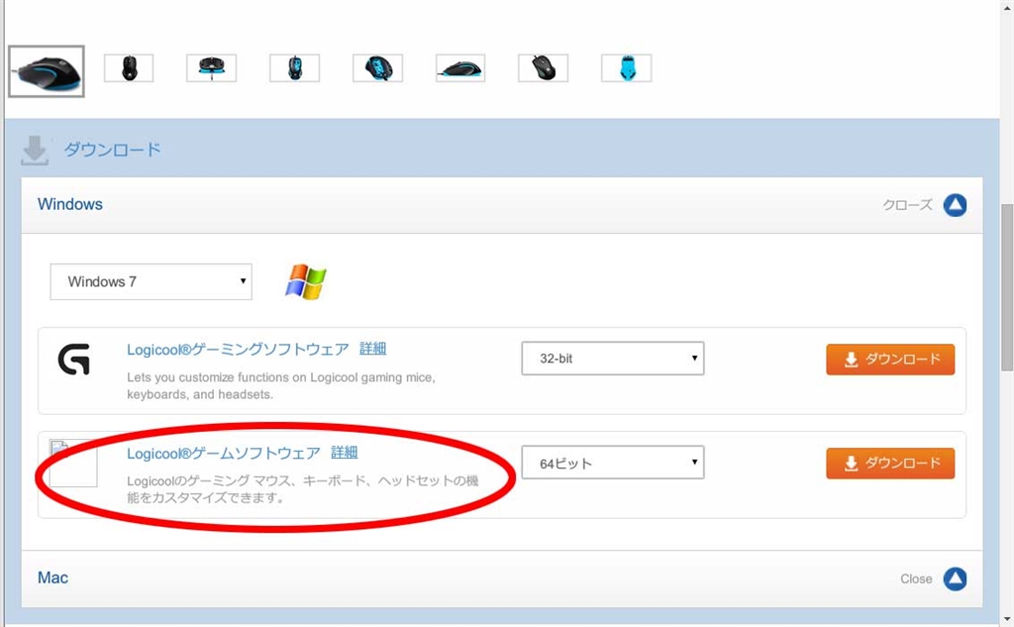Select the angled all-black mouse thumbnail
This screenshot has height=627, width=1014.
tap(544, 68)
